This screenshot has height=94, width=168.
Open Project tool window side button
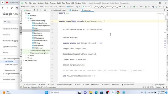tap(21, 30)
